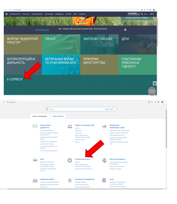Viewport: 177px width, 204px height.
Task: Open the Авто category link
Action: pos(42,159)
